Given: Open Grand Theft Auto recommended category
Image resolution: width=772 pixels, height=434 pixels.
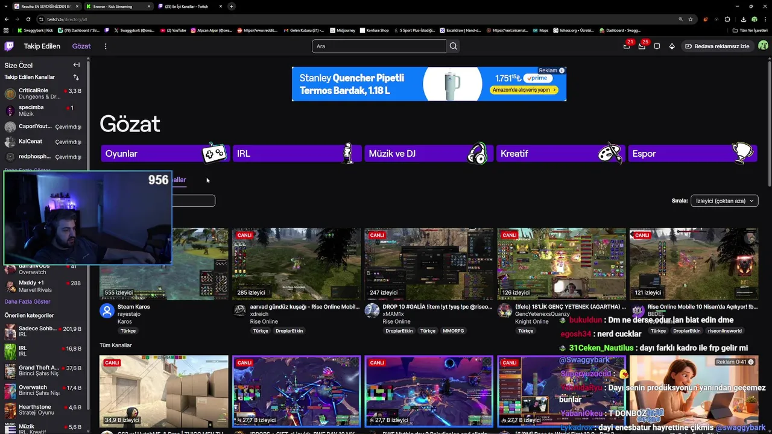Looking at the screenshot, I should coord(43,370).
